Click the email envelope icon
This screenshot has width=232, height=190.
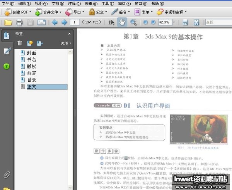(41, 22)
